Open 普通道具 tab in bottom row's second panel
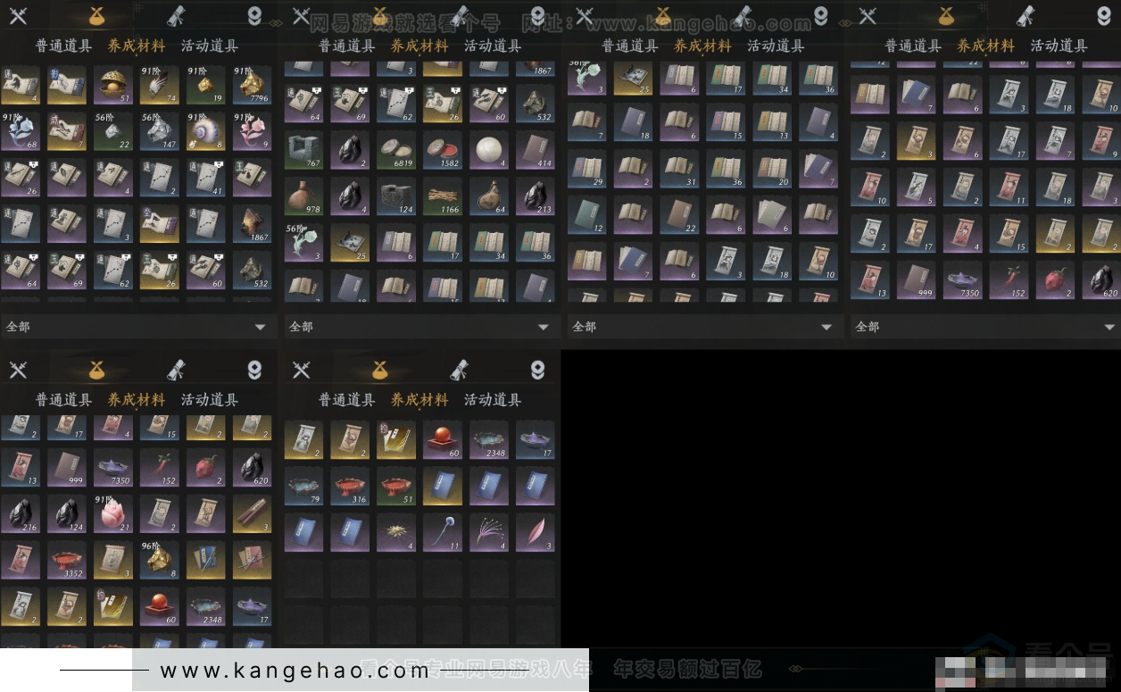The height and width of the screenshot is (692, 1121). (346, 400)
